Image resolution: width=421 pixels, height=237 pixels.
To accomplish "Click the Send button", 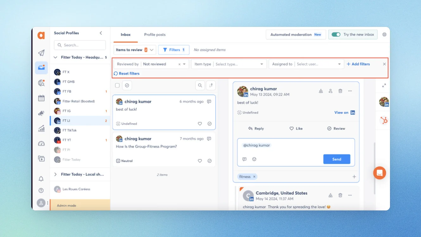I will [x=337, y=159].
